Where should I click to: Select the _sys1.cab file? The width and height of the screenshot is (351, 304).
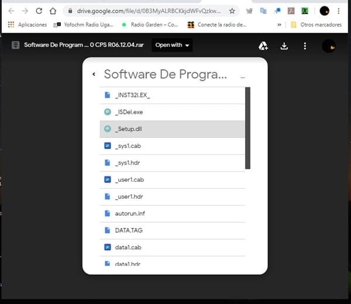coord(172,146)
